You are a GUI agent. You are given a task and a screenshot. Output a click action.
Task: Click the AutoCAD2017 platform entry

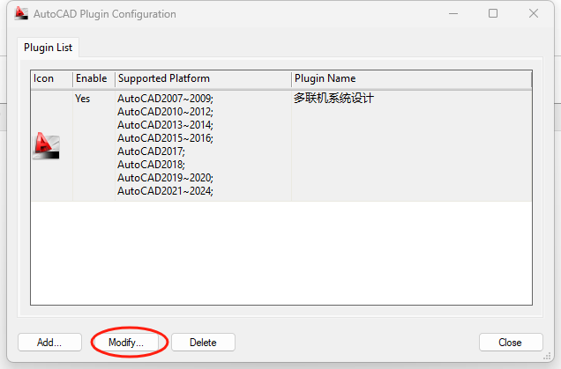151,151
